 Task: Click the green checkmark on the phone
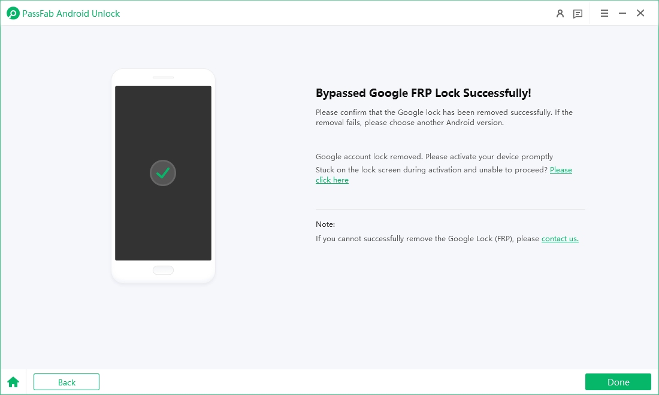click(163, 172)
